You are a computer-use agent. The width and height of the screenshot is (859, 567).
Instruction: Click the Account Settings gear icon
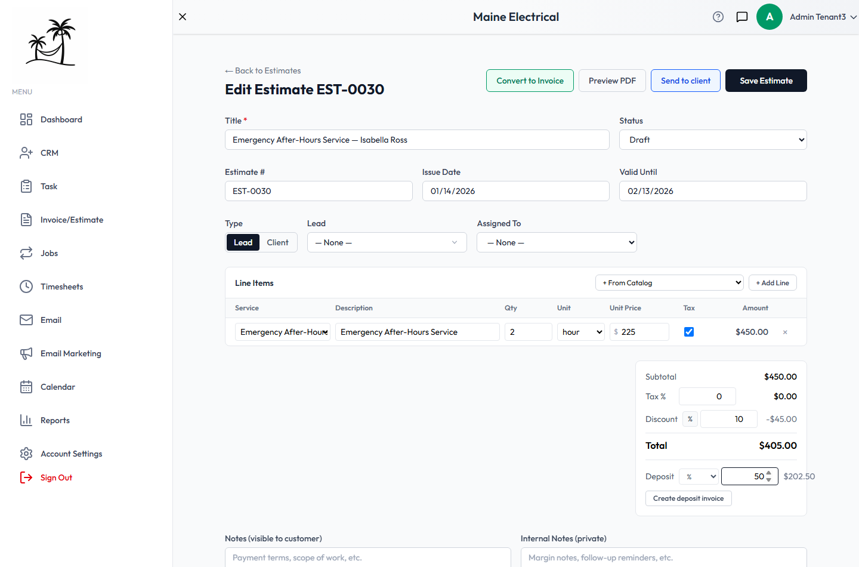[x=26, y=454]
